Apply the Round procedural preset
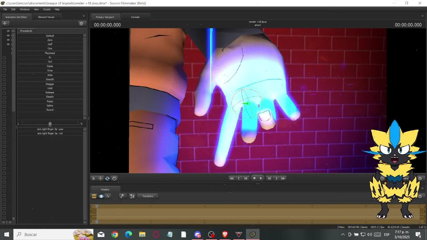427x240 pixels. click(50, 110)
